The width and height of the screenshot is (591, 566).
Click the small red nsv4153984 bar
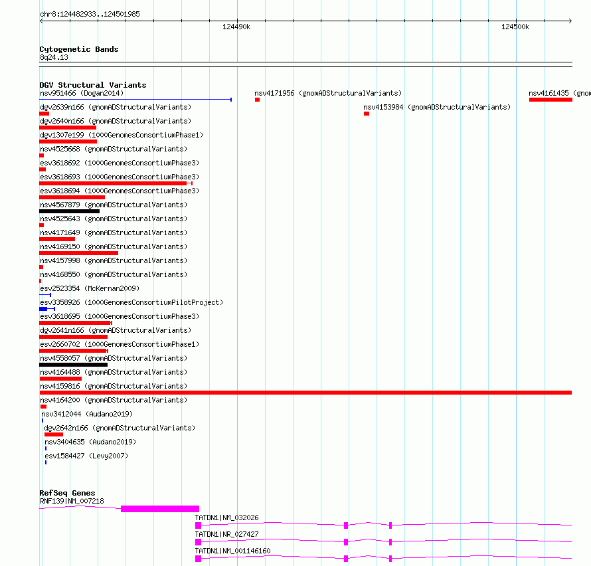click(x=367, y=114)
